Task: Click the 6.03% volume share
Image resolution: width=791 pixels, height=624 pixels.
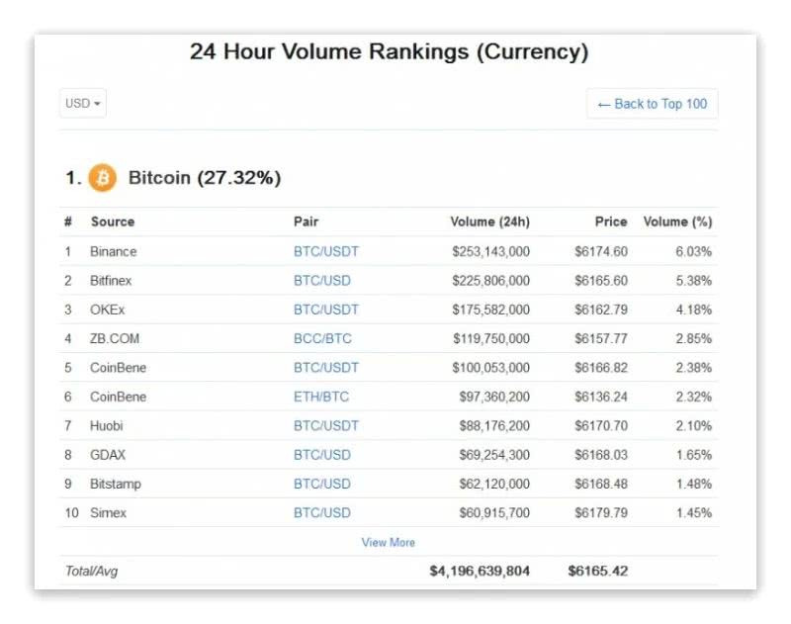Action: 694,252
